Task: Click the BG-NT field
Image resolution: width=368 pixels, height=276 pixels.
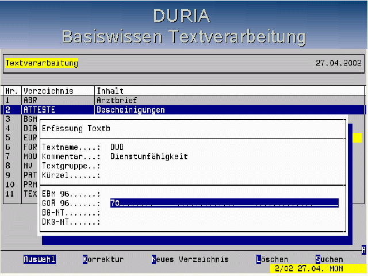Action: coord(224,213)
